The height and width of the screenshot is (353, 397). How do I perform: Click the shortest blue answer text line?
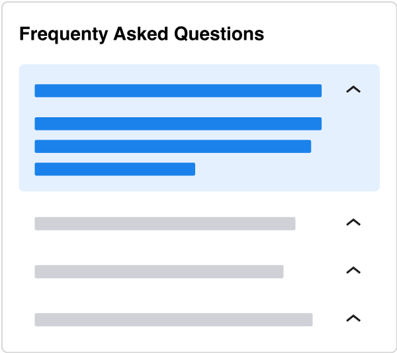(x=114, y=169)
